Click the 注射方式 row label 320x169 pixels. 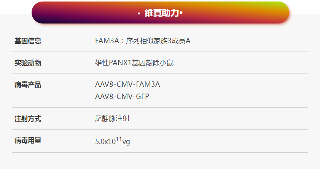28,119
